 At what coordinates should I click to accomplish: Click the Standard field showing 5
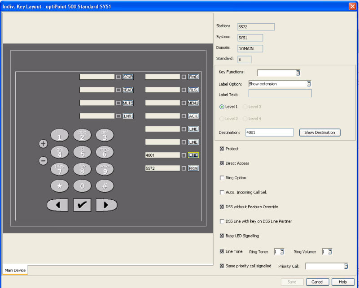244,60
